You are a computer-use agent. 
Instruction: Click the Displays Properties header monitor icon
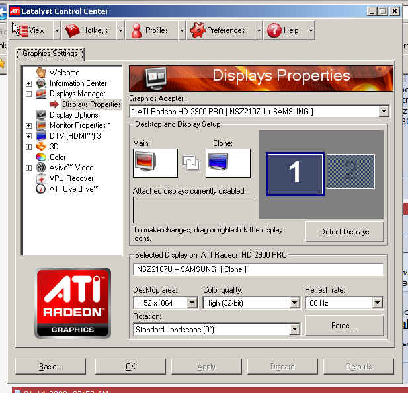pos(156,78)
